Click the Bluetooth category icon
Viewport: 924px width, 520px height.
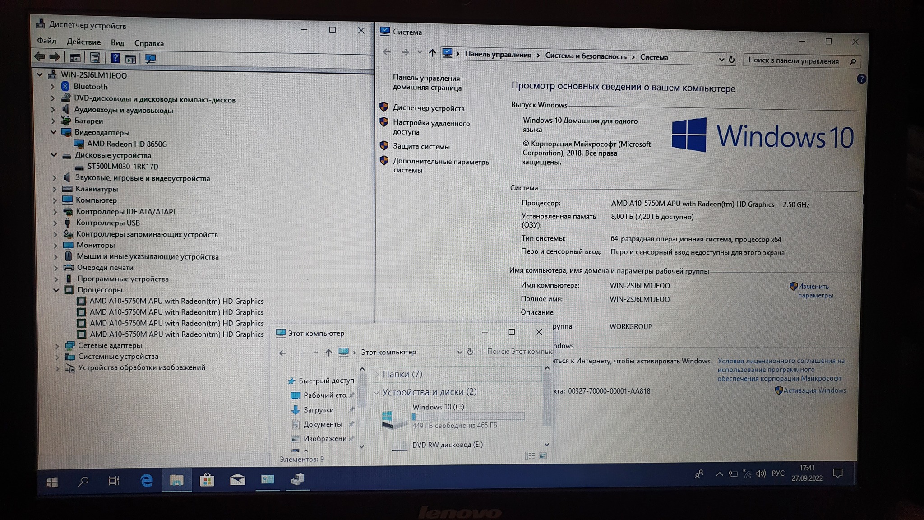point(65,86)
